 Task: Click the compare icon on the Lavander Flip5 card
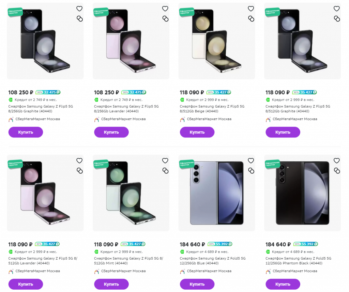coord(165,19)
